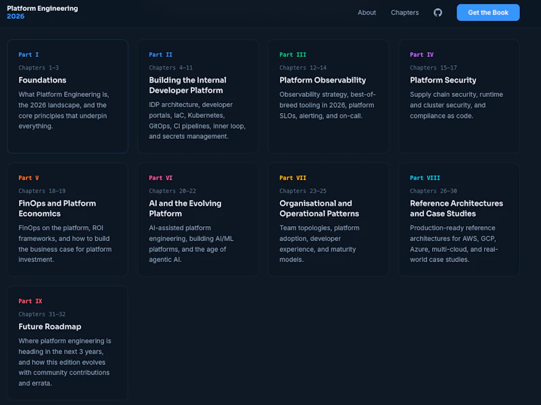Click description starting 'What Platform Engineering is'
Viewport: 541px width, 405px height.
(64, 110)
